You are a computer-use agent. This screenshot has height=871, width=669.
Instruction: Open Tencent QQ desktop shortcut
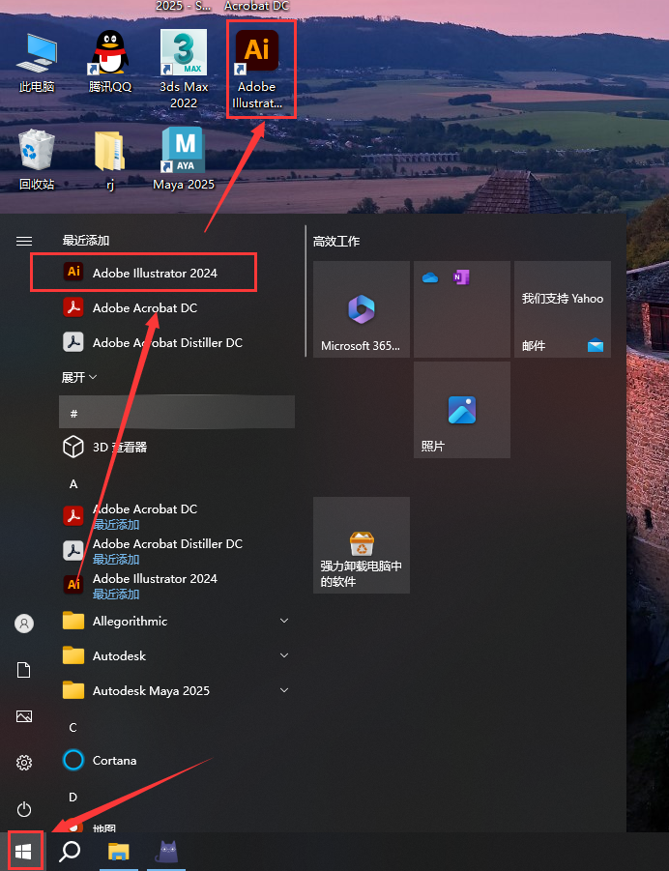click(110, 63)
